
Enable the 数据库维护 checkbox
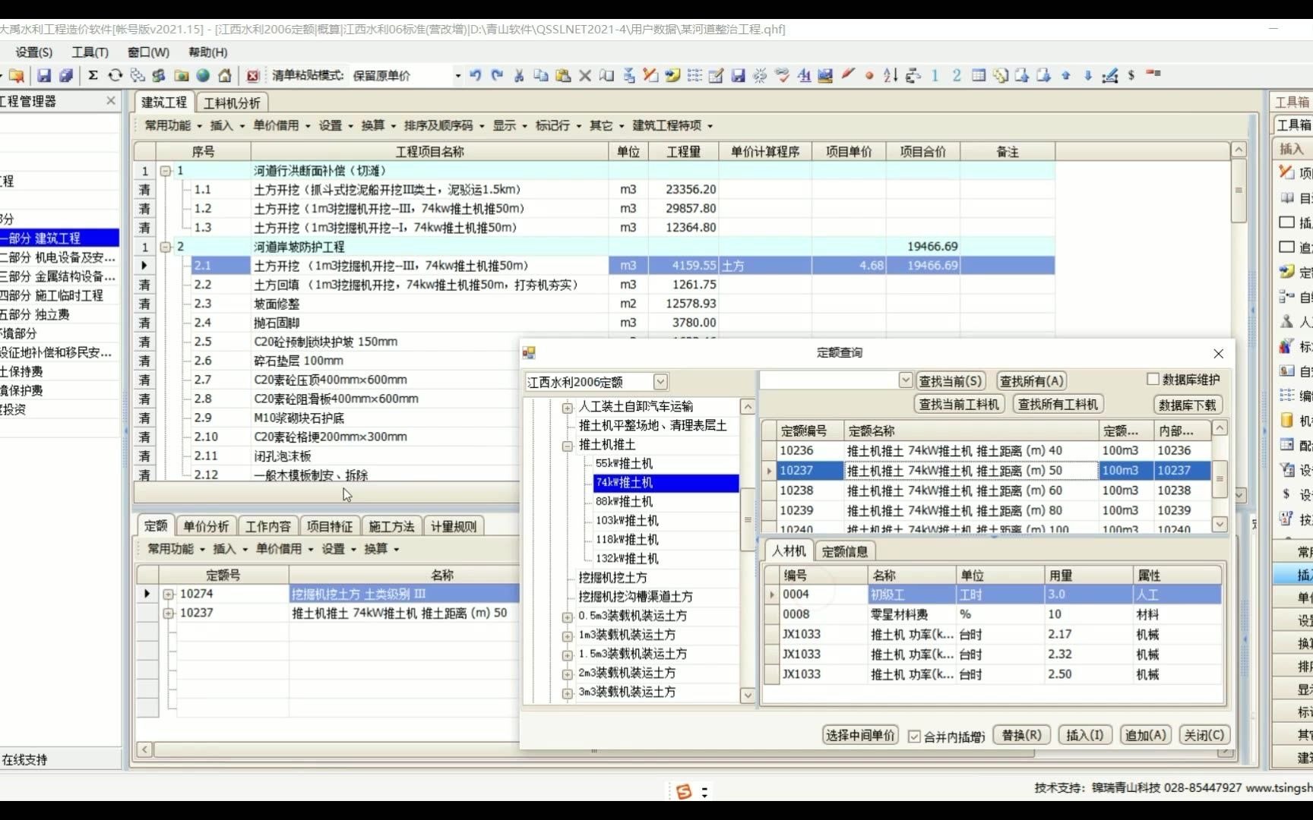pos(1153,380)
